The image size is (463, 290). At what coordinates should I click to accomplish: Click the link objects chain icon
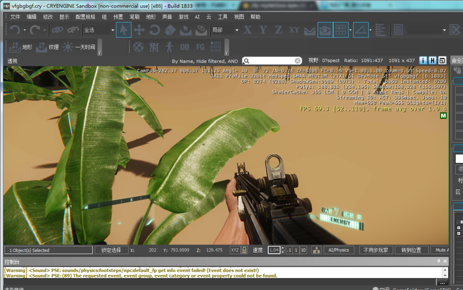57,30
